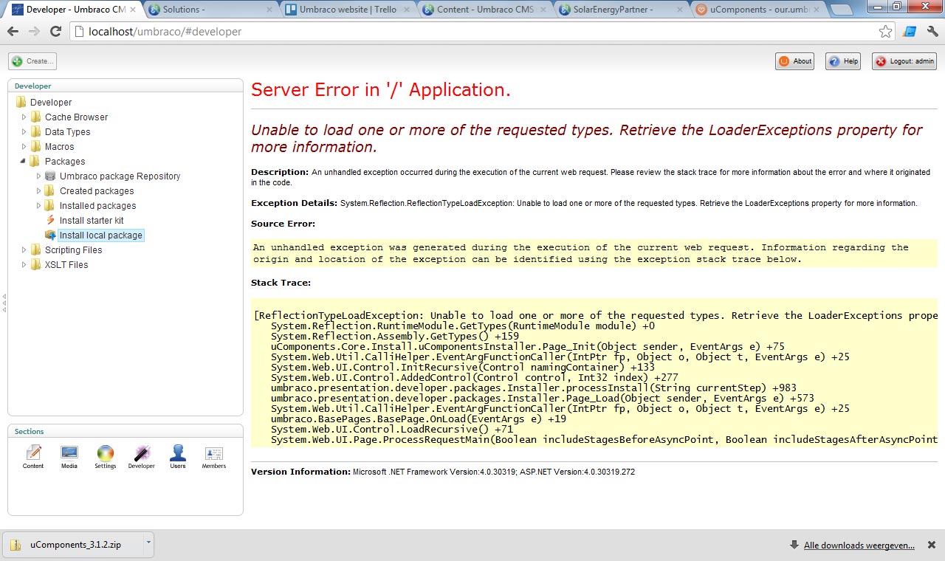
Task: Open Chrome wrench settings menu
Action: tap(932, 32)
